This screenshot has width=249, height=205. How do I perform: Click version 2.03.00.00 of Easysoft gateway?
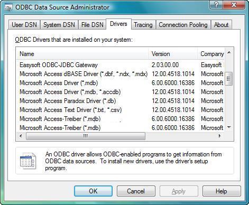pos(165,65)
